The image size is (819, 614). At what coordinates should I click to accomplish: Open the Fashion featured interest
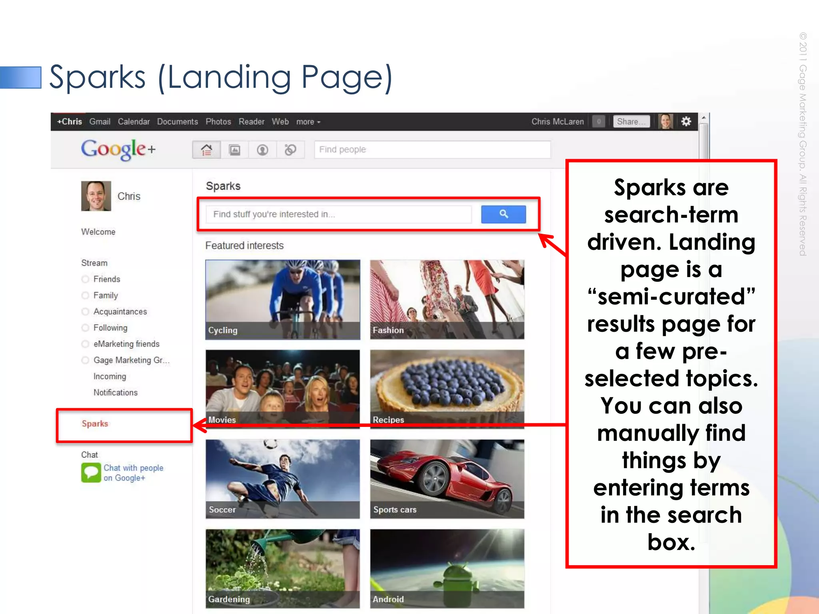[x=447, y=299]
